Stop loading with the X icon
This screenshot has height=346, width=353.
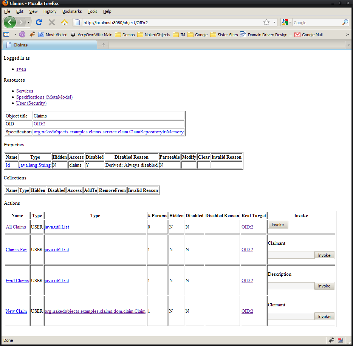click(52, 22)
